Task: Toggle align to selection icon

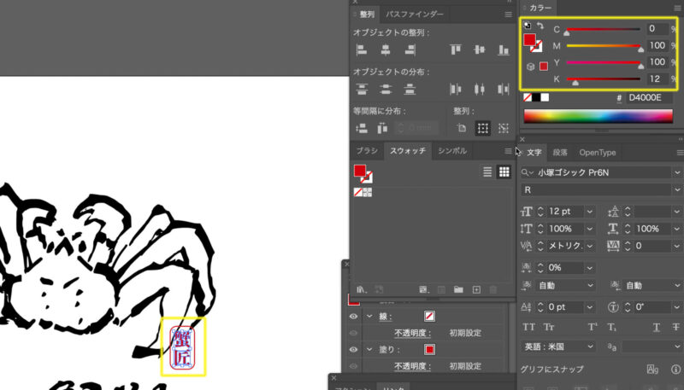Action: click(x=482, y=128)
